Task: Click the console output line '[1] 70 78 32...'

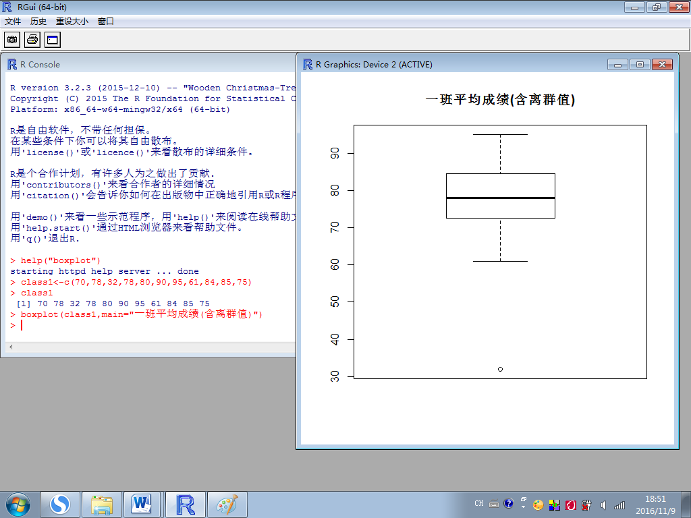Action: click(x=113, y=304)
